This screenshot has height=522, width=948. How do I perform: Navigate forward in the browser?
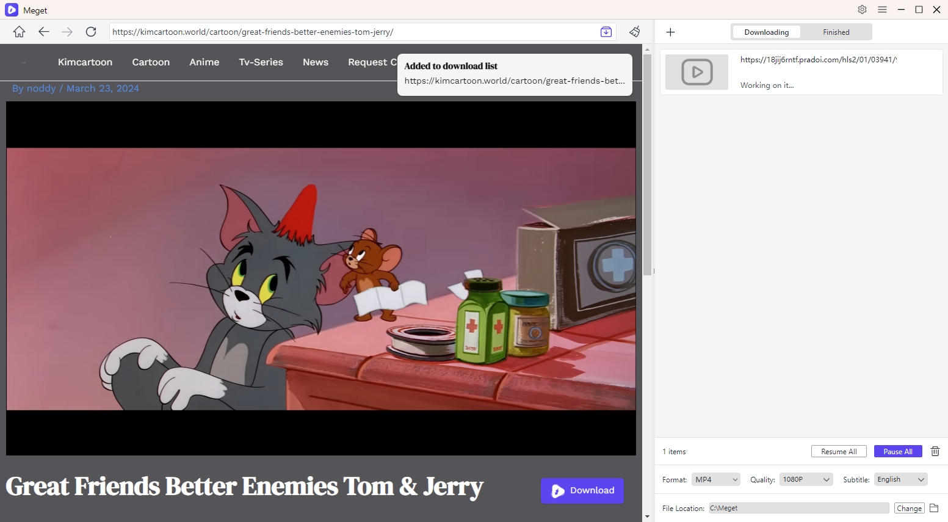tap(67, 32)
